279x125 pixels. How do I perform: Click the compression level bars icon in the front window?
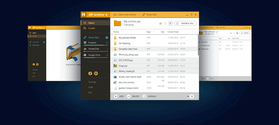coord(161,23)
